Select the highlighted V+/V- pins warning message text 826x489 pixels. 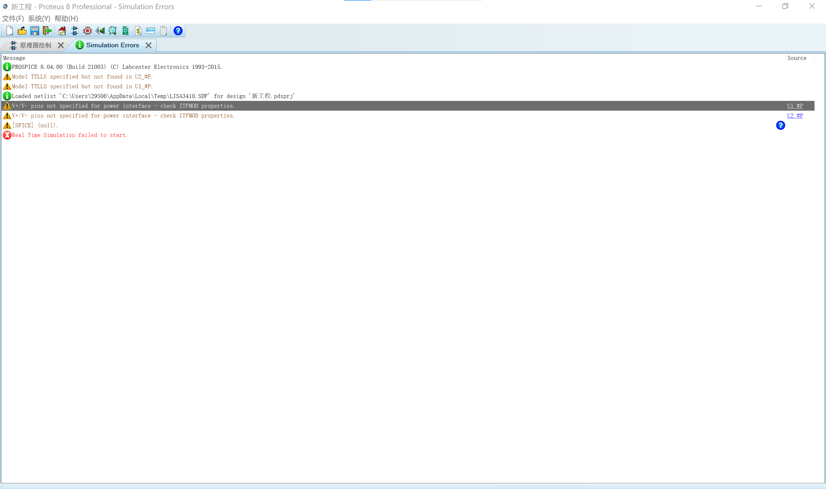(x=123, y=106)
